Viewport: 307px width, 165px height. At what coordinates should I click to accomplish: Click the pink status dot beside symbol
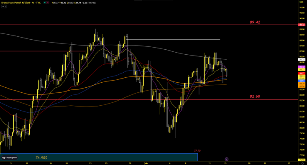coord(48,3)
